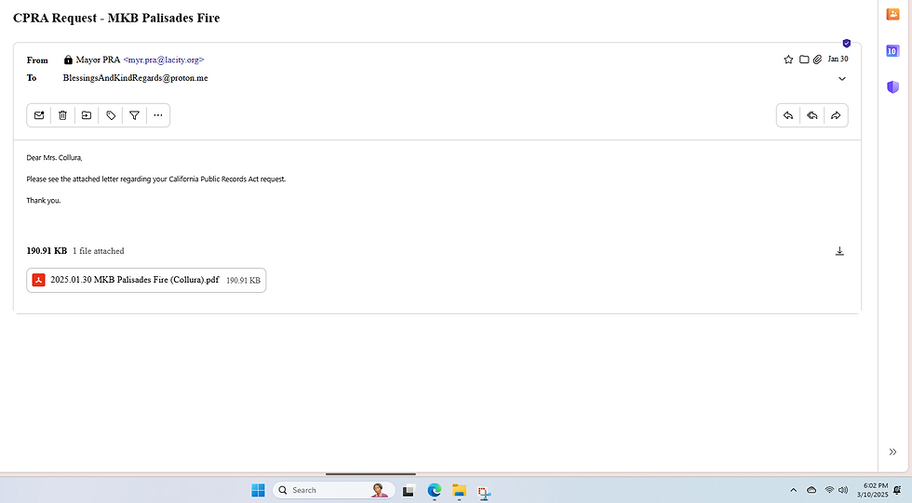Click the 'Thank you.' line
This screenshot has width=912, height=503.
[x=44, y=201]
